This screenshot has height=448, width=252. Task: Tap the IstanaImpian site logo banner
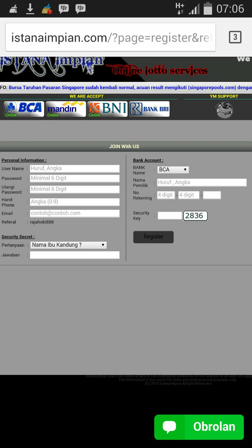coord(52,66)
